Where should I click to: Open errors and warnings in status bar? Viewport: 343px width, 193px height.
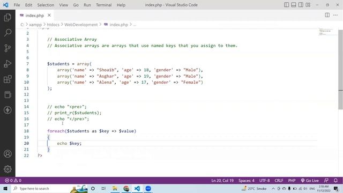pos(13,181)
